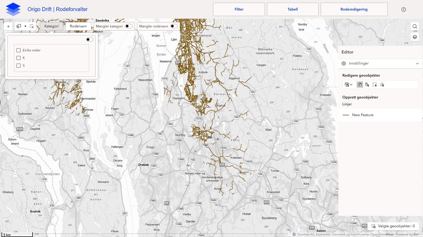423x237 pixels.
Task: Open the map layers list
Action: tap(415, 37)
